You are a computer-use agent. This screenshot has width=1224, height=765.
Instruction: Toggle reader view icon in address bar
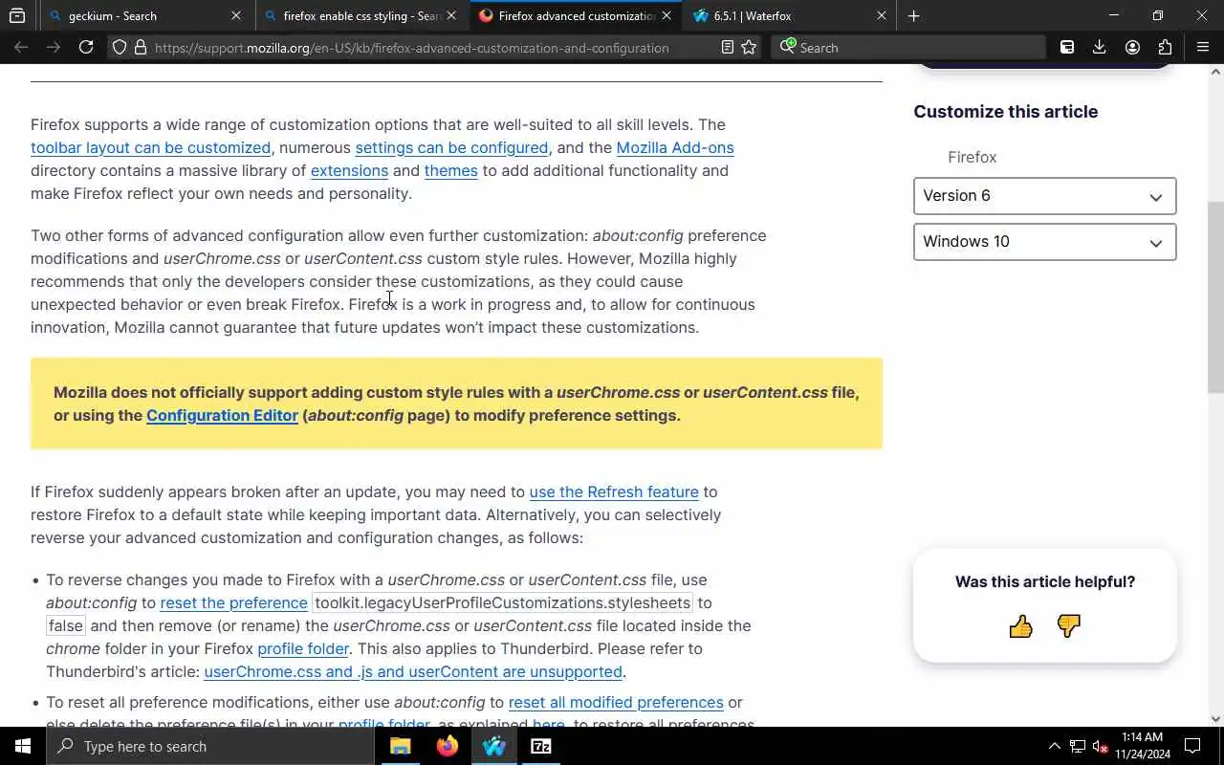728,47
